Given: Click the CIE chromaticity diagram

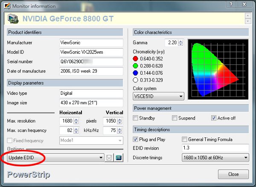Looking at the screenshot, I should point(218,69).
